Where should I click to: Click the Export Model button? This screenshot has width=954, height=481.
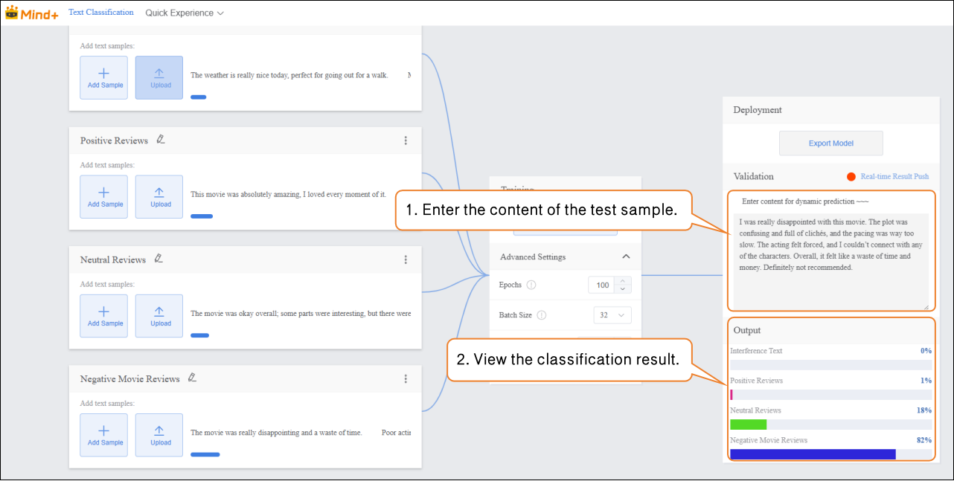tap(830, 143)
